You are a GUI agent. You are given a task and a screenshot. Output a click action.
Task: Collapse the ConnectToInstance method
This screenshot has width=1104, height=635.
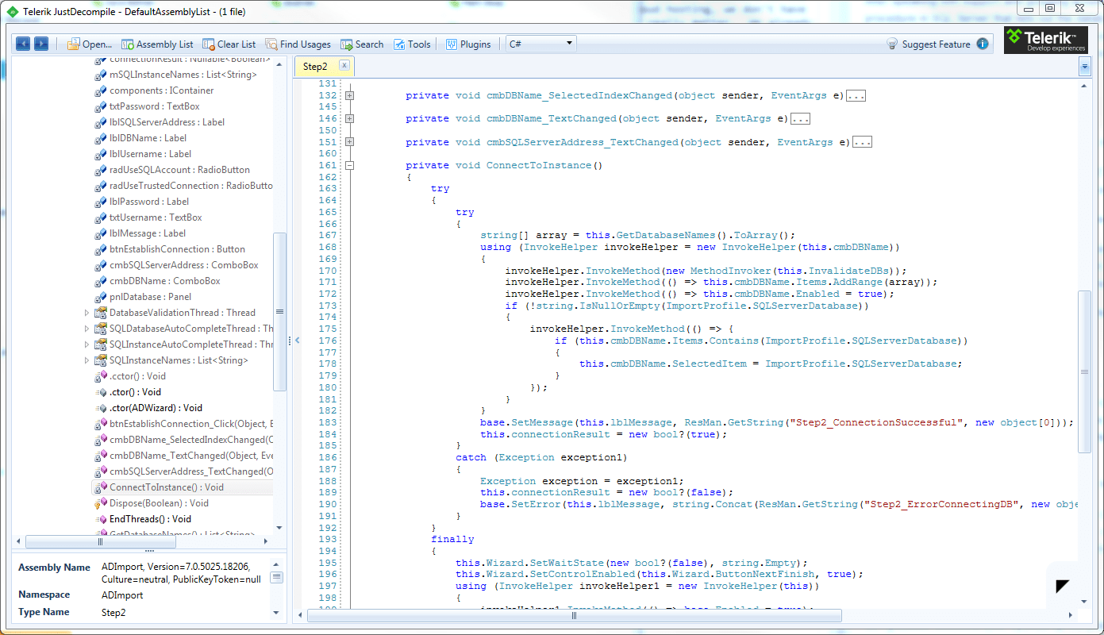coord(349,165)
